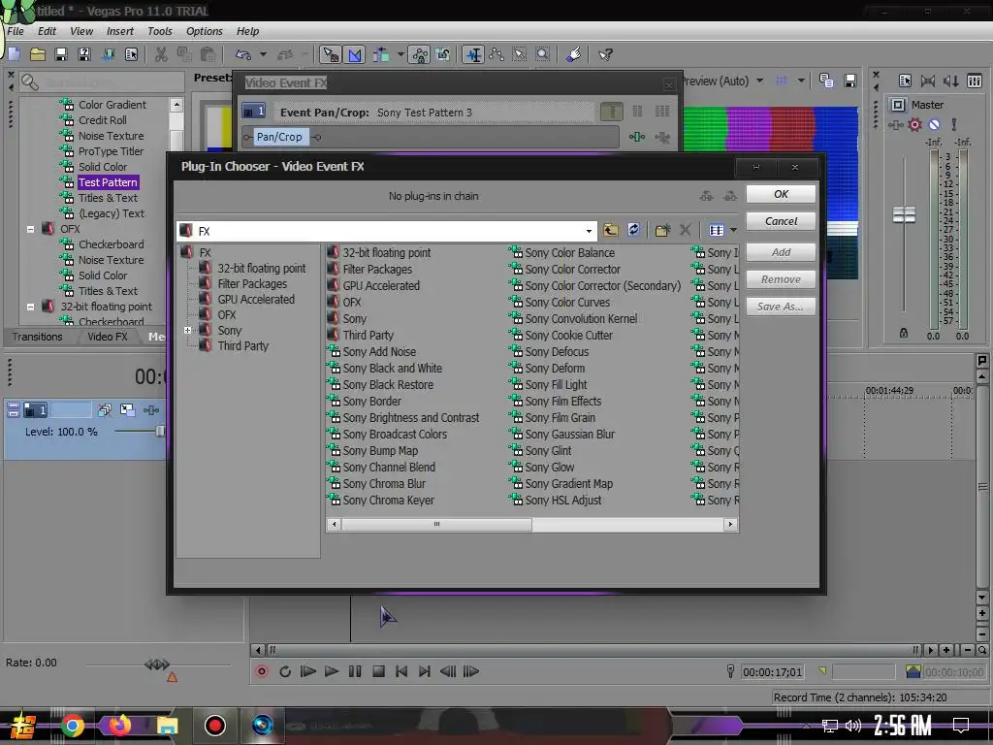Click the Up One Level folder icon
Image resolution: width=993 pixels, height=745 pixels.
[611, 230]
